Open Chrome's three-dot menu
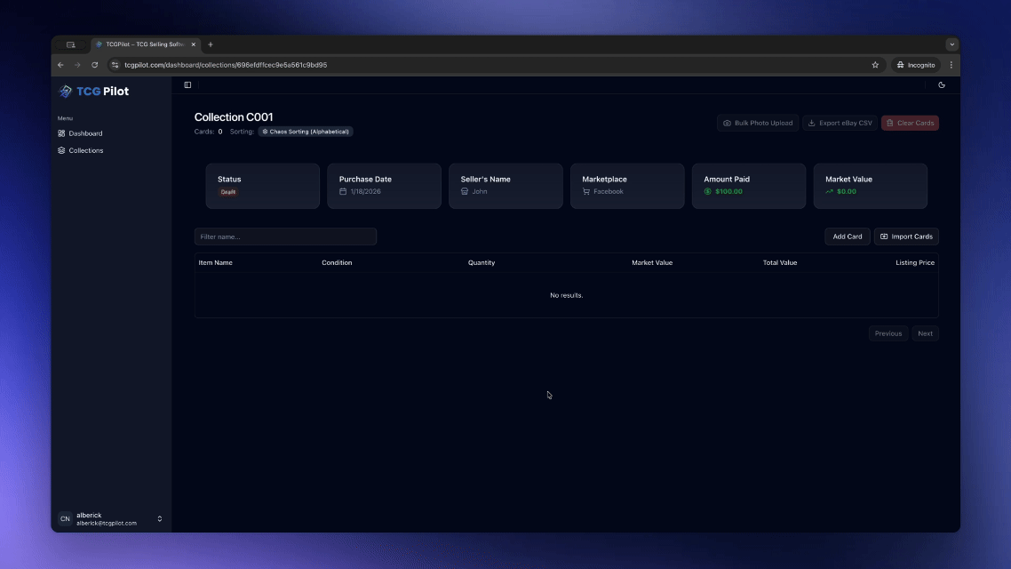The image size is (1011, 569). 951,64
